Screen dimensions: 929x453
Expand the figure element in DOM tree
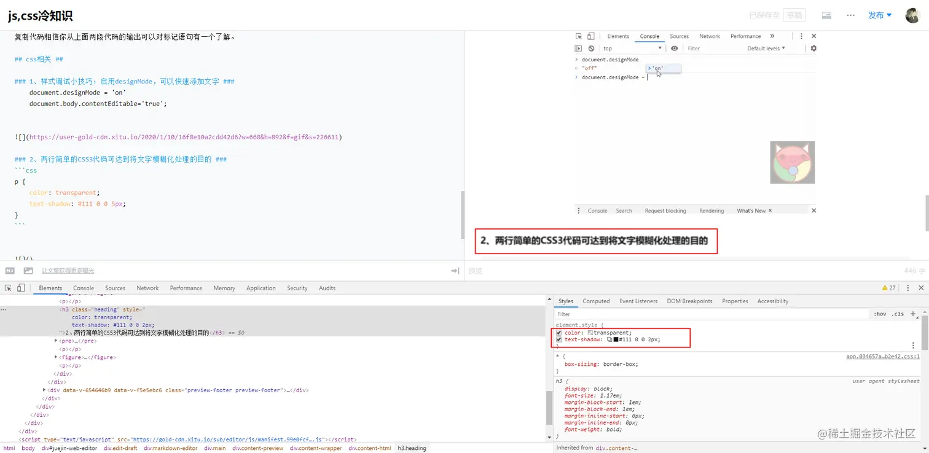pyautogui.click(x=57, y=357)
